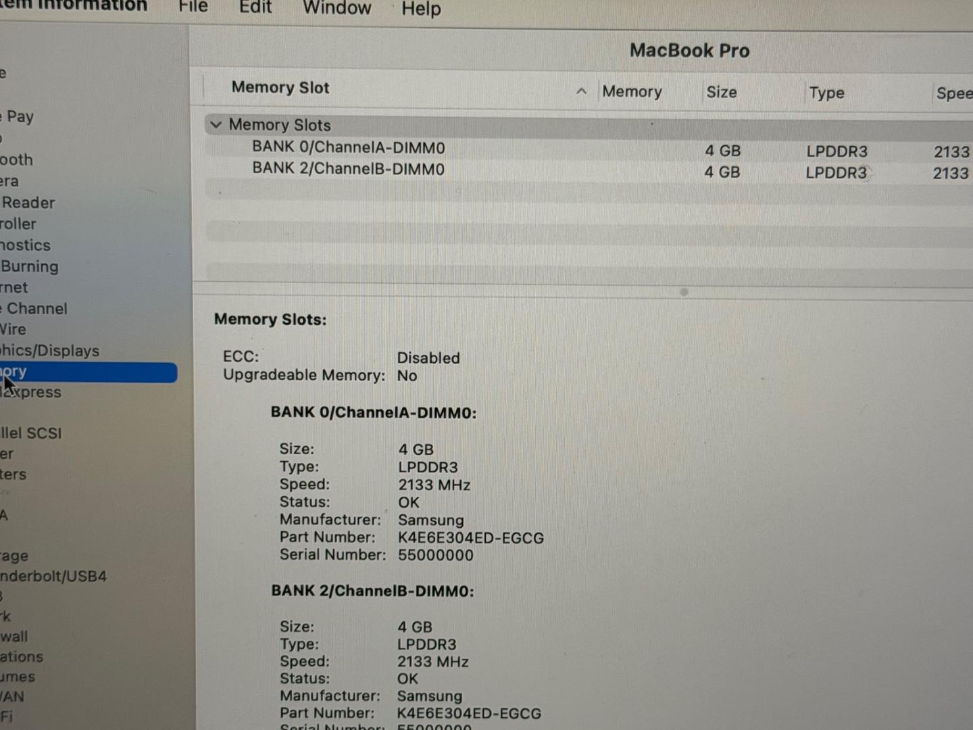Image resolution: width=973 pixels, height=730 pixels.
Task: Click the ECC value 'Disabled'
Action: 428,358
